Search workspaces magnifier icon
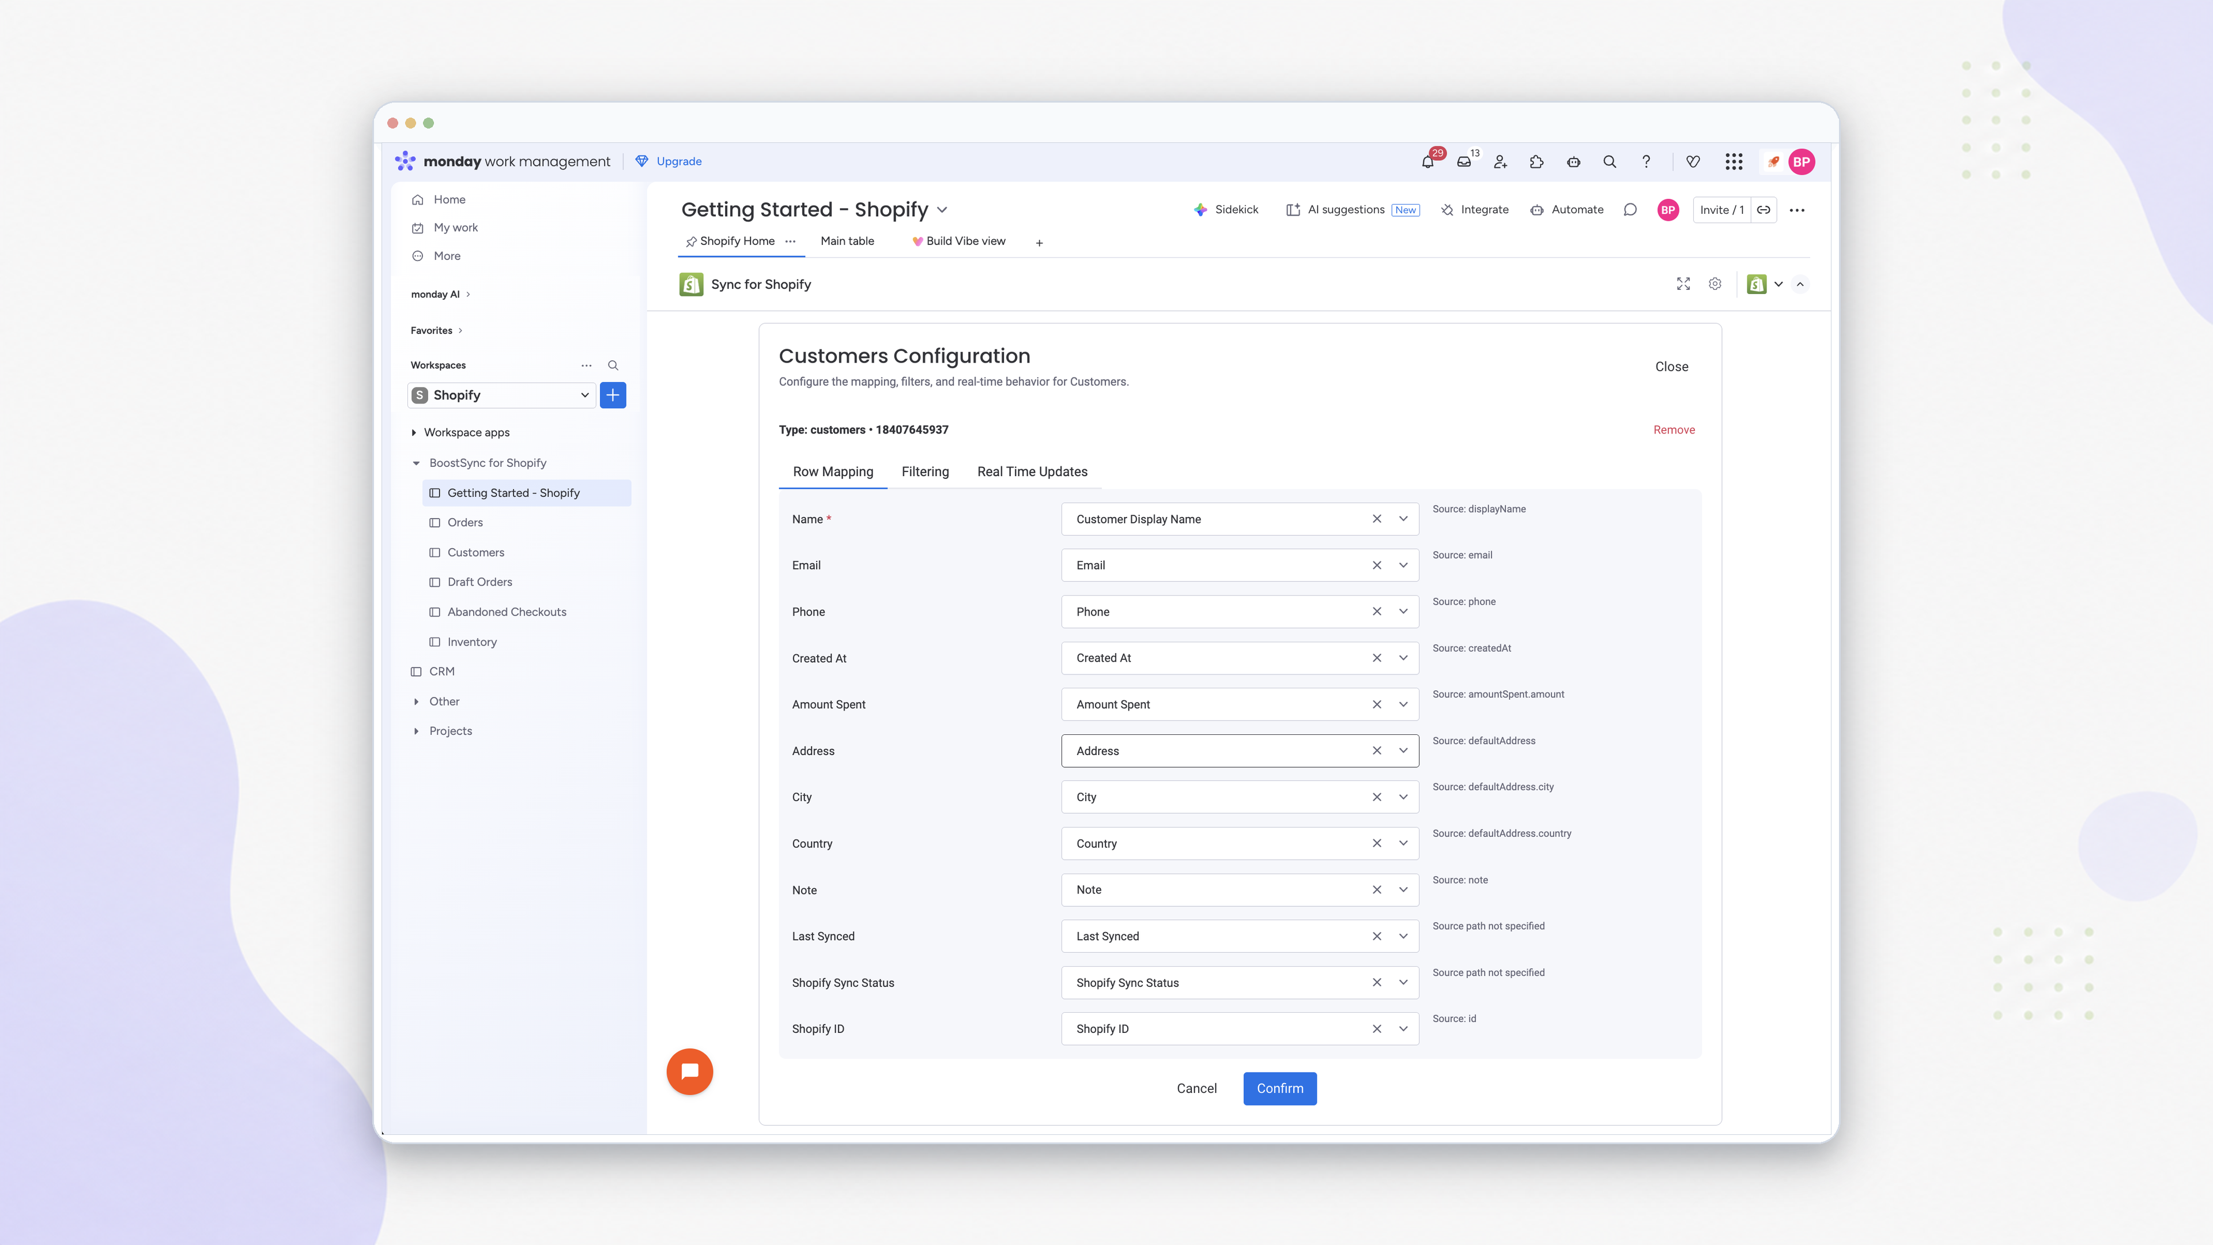This screenshot has height=1245, width=2213. (613, 365)
